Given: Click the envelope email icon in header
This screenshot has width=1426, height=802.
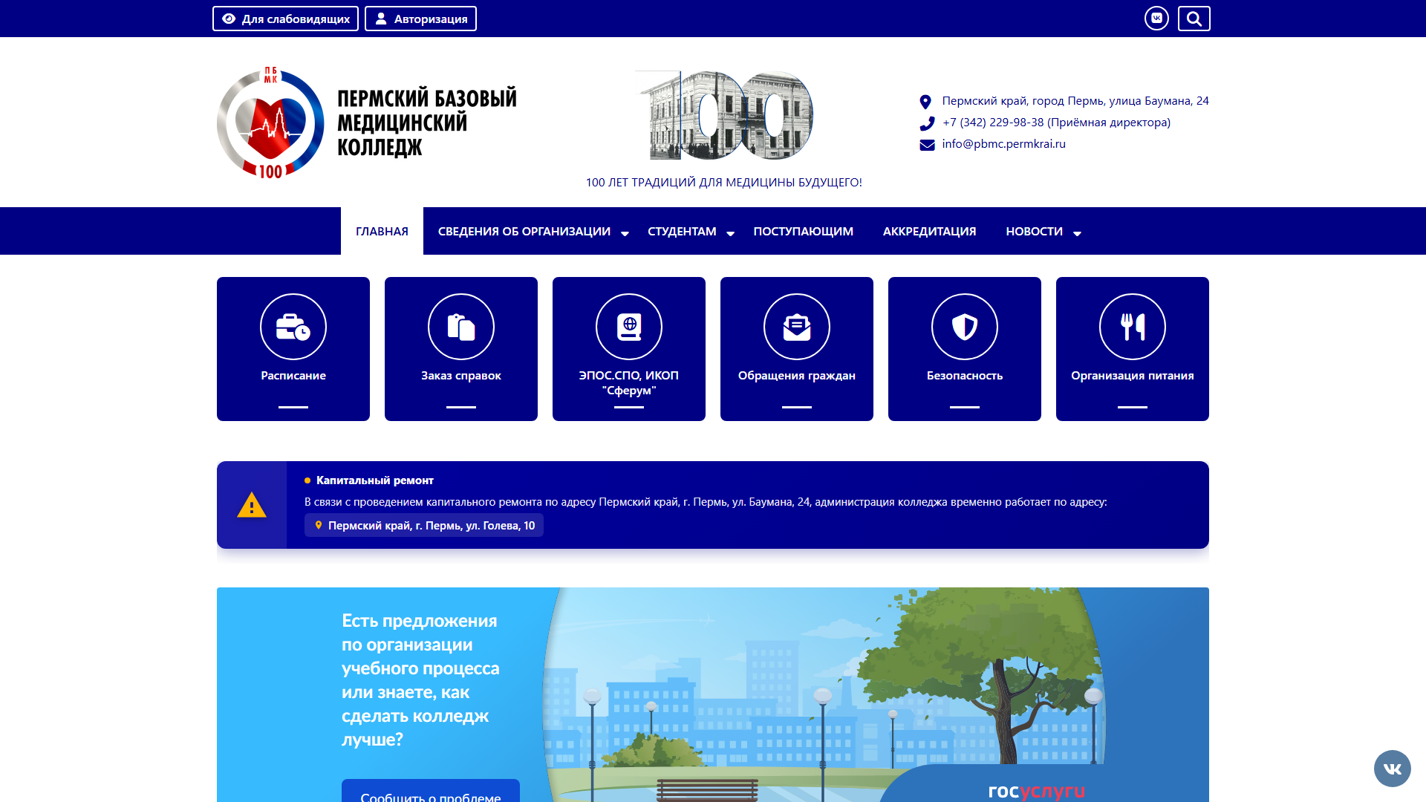Looking at the screenshot, I should [x=927, y=145].
